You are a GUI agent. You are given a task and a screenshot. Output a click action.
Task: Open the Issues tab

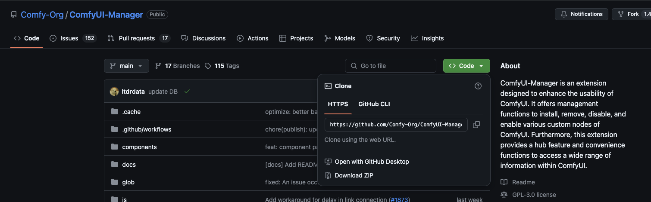pyautogui.click(x=73, y=38)
